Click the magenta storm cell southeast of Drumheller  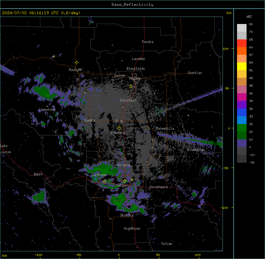[210, 169]
